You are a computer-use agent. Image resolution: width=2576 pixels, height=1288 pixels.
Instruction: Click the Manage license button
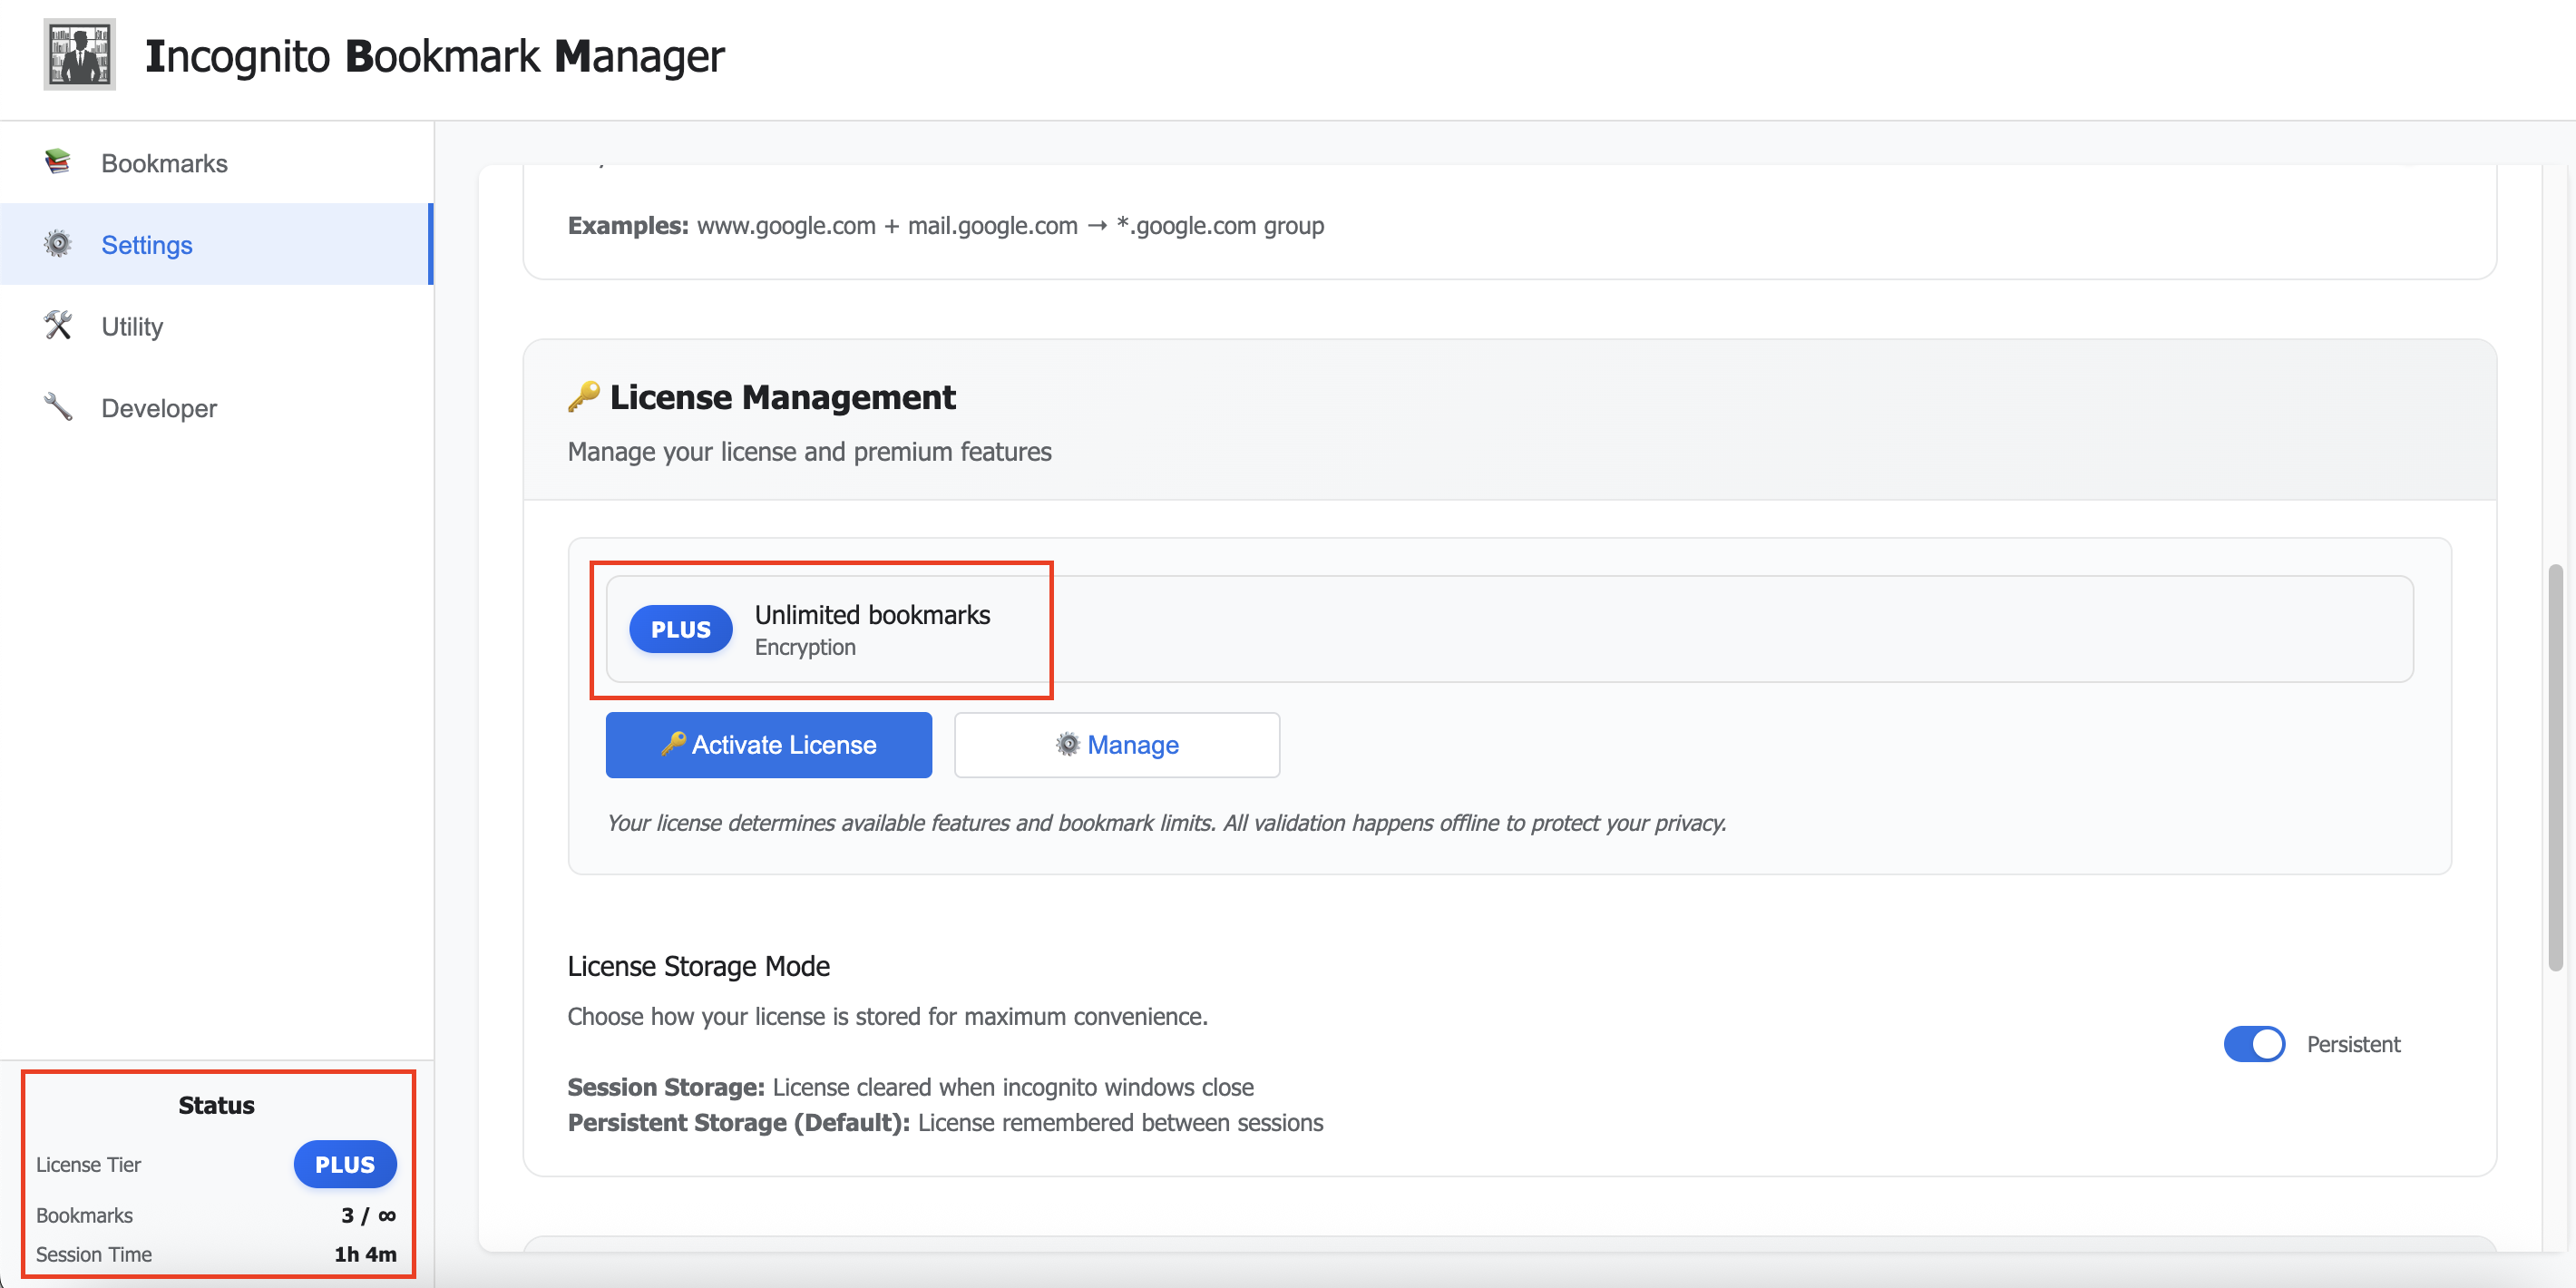1116,745
